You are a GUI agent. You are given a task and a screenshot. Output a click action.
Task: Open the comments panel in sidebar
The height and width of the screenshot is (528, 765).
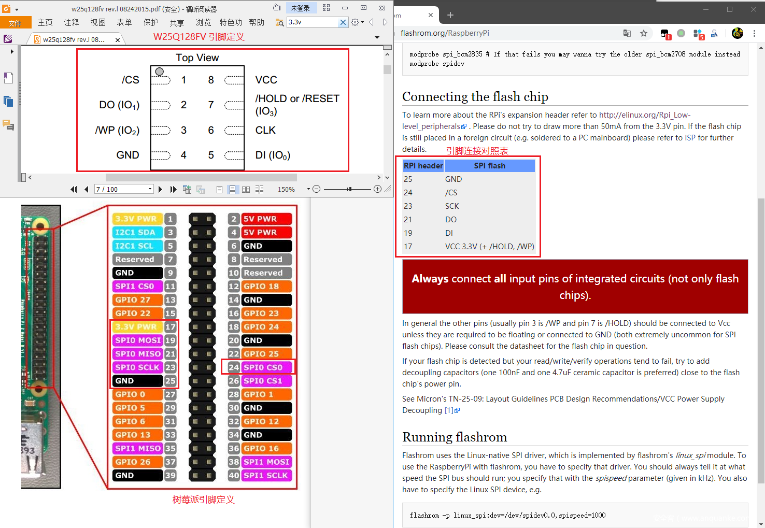[8, 125]
